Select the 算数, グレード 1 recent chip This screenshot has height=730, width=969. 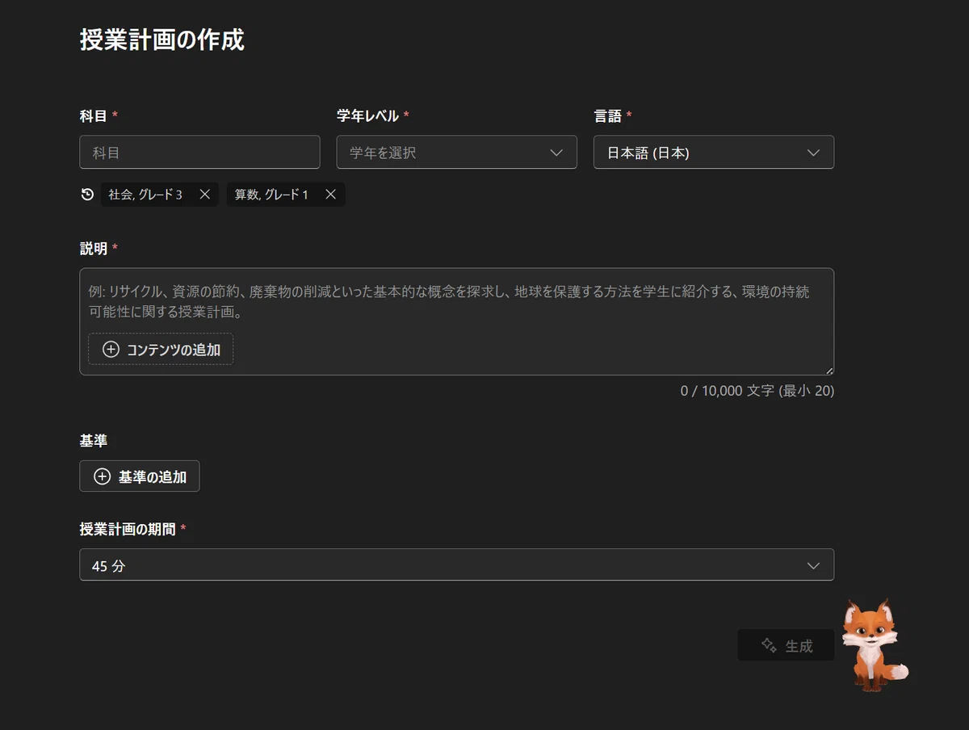[271, 195]
